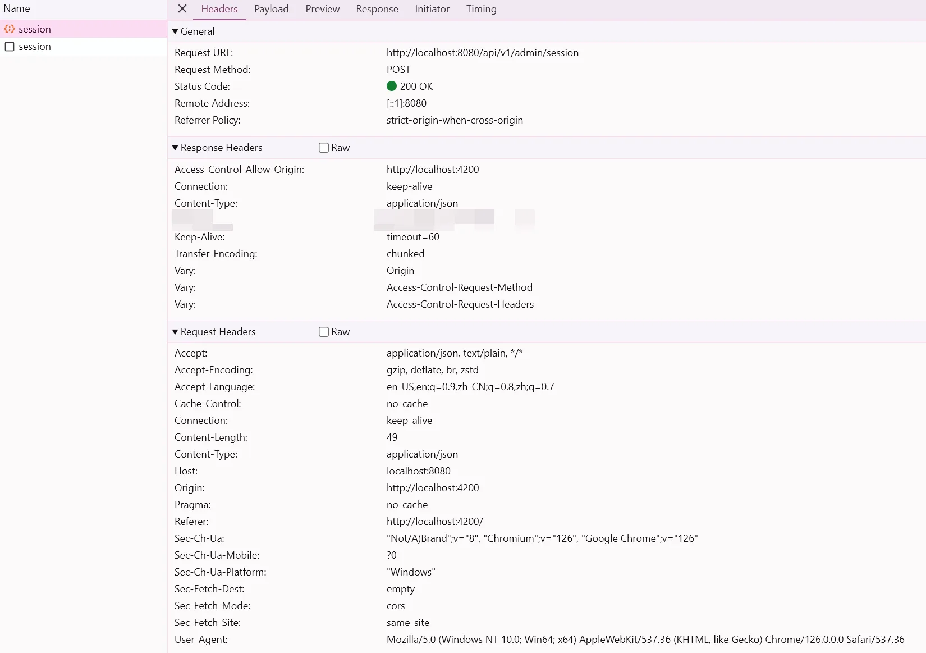The image size is (926, 653).
Task: Click the Pragma label
Action: (192, 505)
